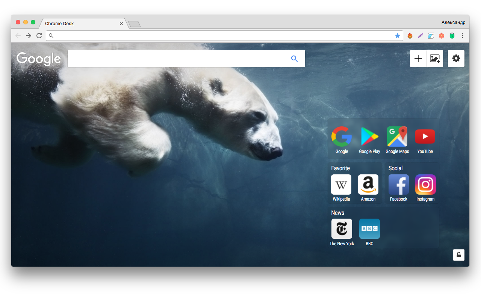Open Facebook in the Social group
481x300 pixels.
tap(399, 184)
